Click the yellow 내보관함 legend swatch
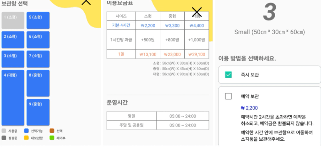This screenshot has height=147, width=321. click(x=26, y=138)
